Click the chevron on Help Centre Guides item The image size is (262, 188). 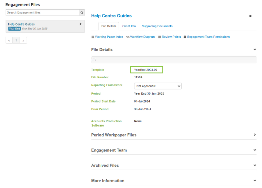point(81,24)
